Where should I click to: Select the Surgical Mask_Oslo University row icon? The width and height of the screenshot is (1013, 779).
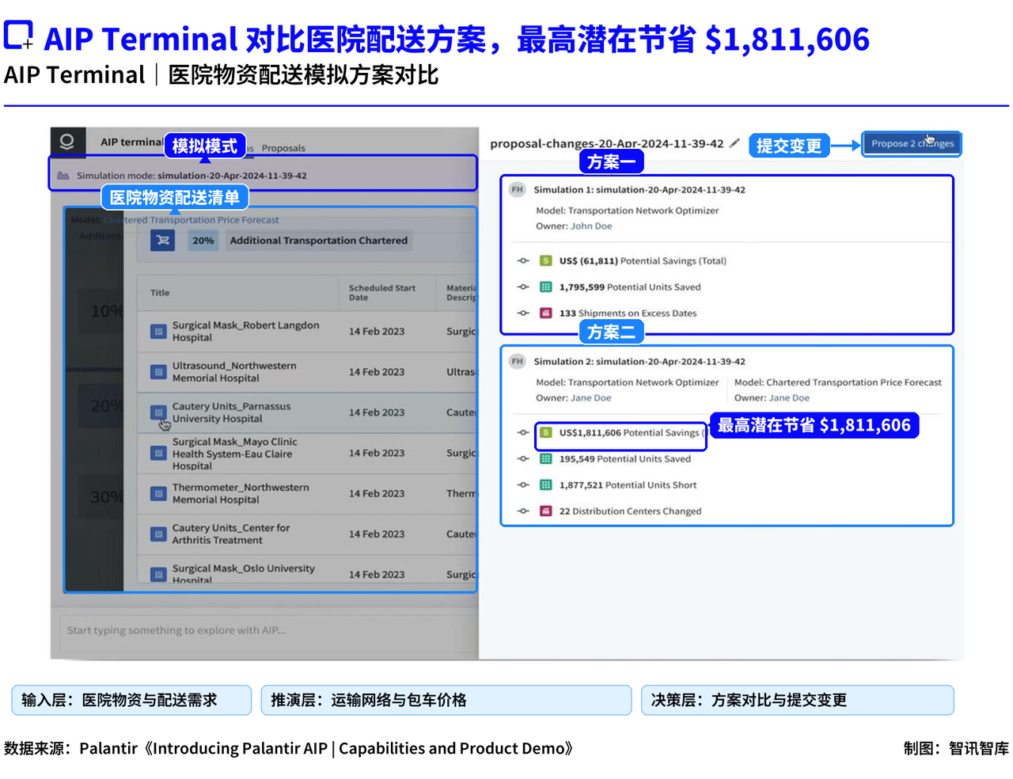click(x=158, y=574)
